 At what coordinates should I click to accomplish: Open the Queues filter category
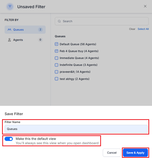[x=25, y=30]
